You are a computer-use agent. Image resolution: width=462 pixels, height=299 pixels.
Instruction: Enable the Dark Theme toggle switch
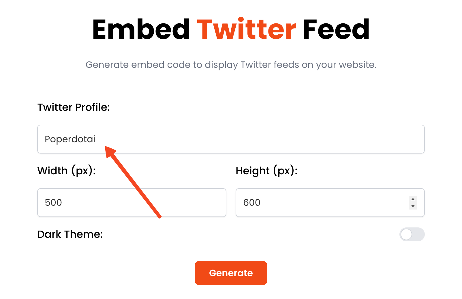412,234
